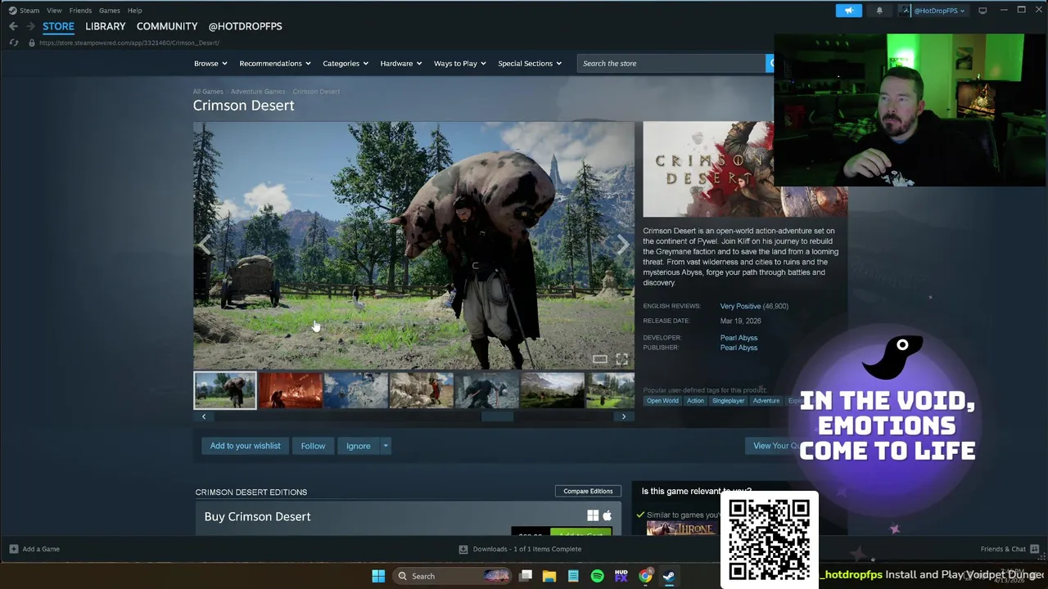Expand the Hardware dropdown
Viewport: 1048px width, 589px height.
pyautogui.click(x=401, y=63)
